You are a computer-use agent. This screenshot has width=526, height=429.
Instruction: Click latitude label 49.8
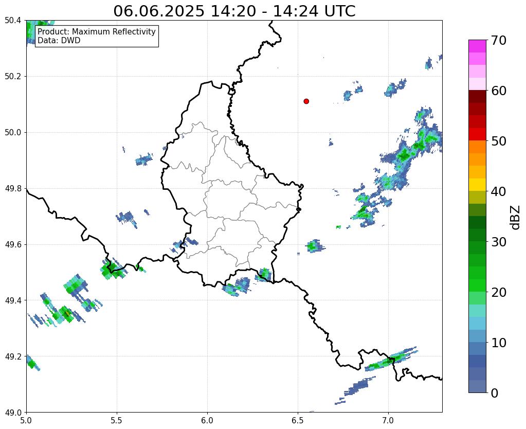click(x=13, y=189)
